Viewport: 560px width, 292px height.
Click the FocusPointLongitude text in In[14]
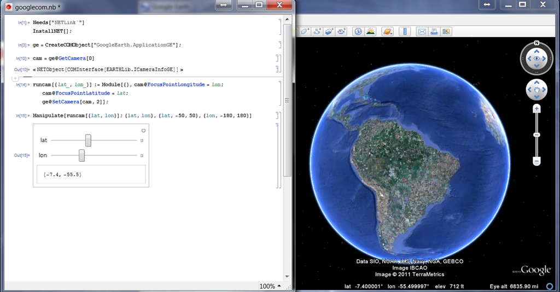coord(176,85)
